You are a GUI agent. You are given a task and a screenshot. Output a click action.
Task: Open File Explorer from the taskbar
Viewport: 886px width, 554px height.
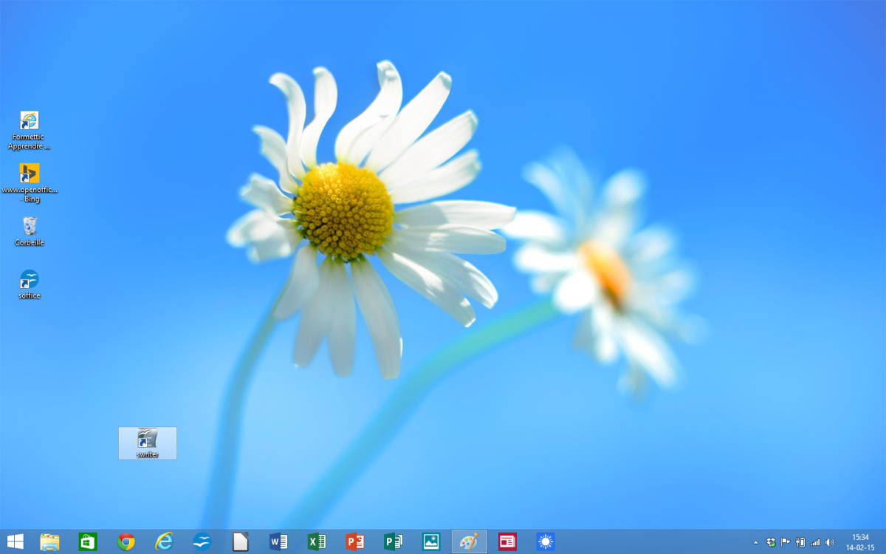click(49, 541)
